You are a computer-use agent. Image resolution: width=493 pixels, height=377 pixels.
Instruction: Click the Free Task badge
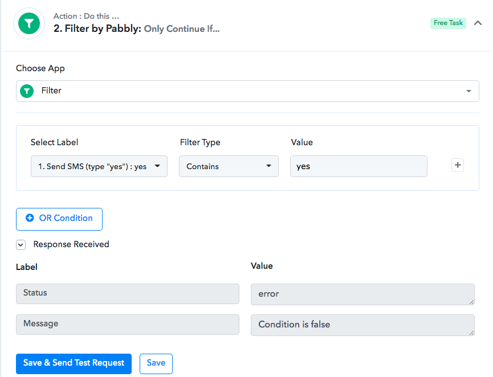point(448,23)
